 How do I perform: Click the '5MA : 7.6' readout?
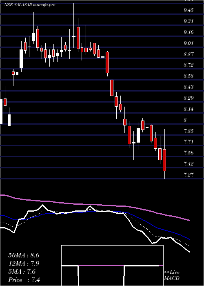(x=22, y=272)
